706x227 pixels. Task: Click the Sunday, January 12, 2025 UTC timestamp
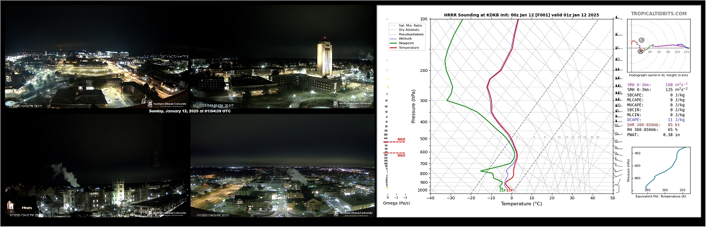[x=189, y=111]
